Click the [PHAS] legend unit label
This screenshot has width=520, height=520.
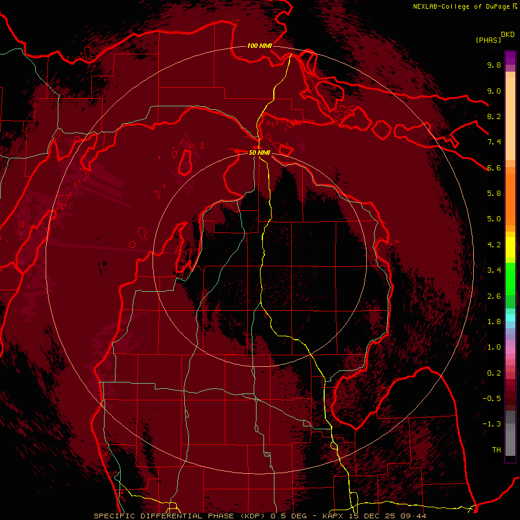pos(488,40)
